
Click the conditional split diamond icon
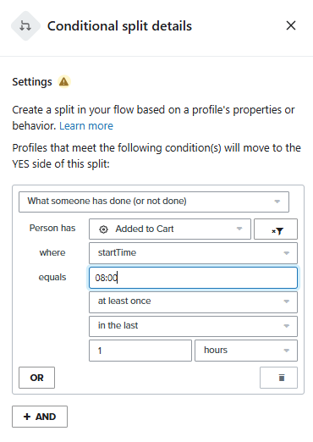tap(25, 26)
